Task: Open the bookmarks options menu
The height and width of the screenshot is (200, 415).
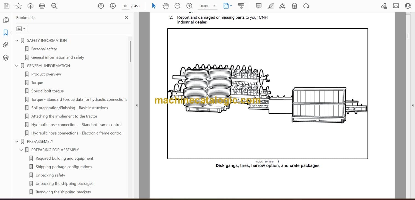Action: coord(21,29)
